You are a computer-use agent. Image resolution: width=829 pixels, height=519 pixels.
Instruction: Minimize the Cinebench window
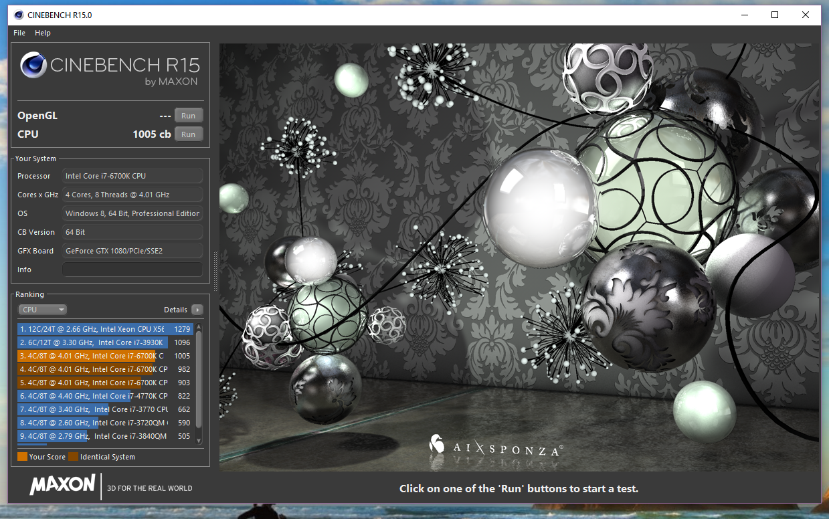(x=744, y=15)
